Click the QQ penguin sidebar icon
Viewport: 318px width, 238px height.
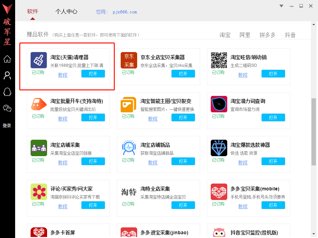click(x=7, y=92)
